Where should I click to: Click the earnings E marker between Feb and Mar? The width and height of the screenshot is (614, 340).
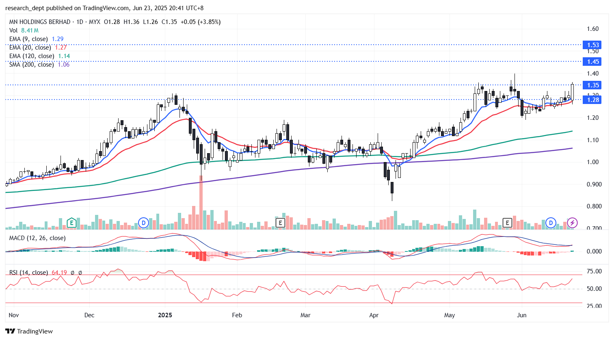point(280,223)
